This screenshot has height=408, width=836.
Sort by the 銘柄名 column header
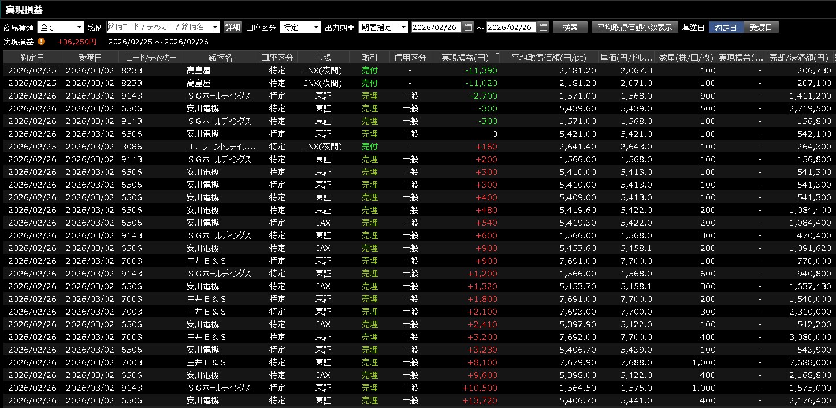(220, 58)
